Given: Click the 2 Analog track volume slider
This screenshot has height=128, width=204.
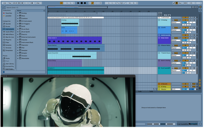Looking at the screenshot, I should [185, 22].
